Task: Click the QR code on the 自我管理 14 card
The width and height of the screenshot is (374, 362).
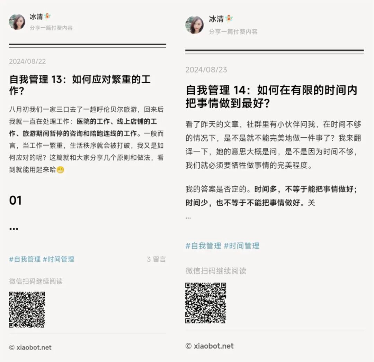Action: click(x=206, y=303)
